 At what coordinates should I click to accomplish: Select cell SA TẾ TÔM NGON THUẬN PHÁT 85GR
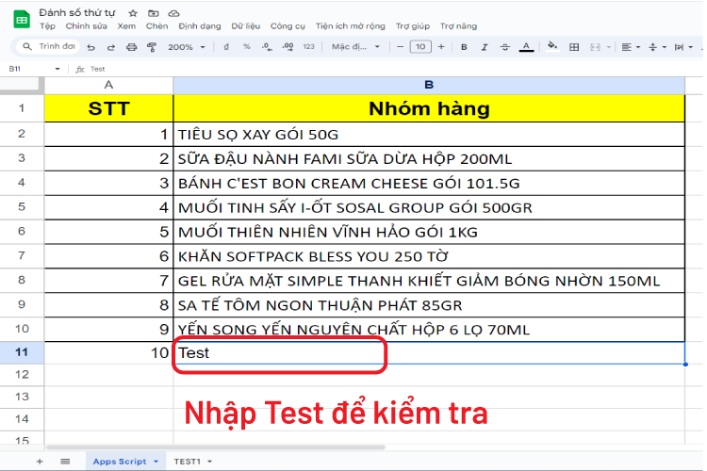tap(429, 305)
